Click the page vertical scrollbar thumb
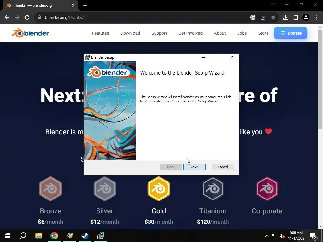The height and width of the screenshot is (242, 323). [x=320, y=79]
